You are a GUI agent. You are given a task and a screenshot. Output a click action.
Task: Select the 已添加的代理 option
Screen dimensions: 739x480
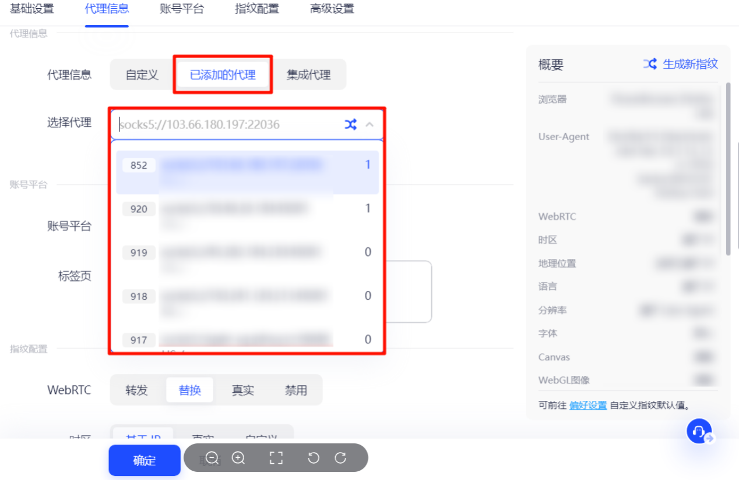coord(223,75)
